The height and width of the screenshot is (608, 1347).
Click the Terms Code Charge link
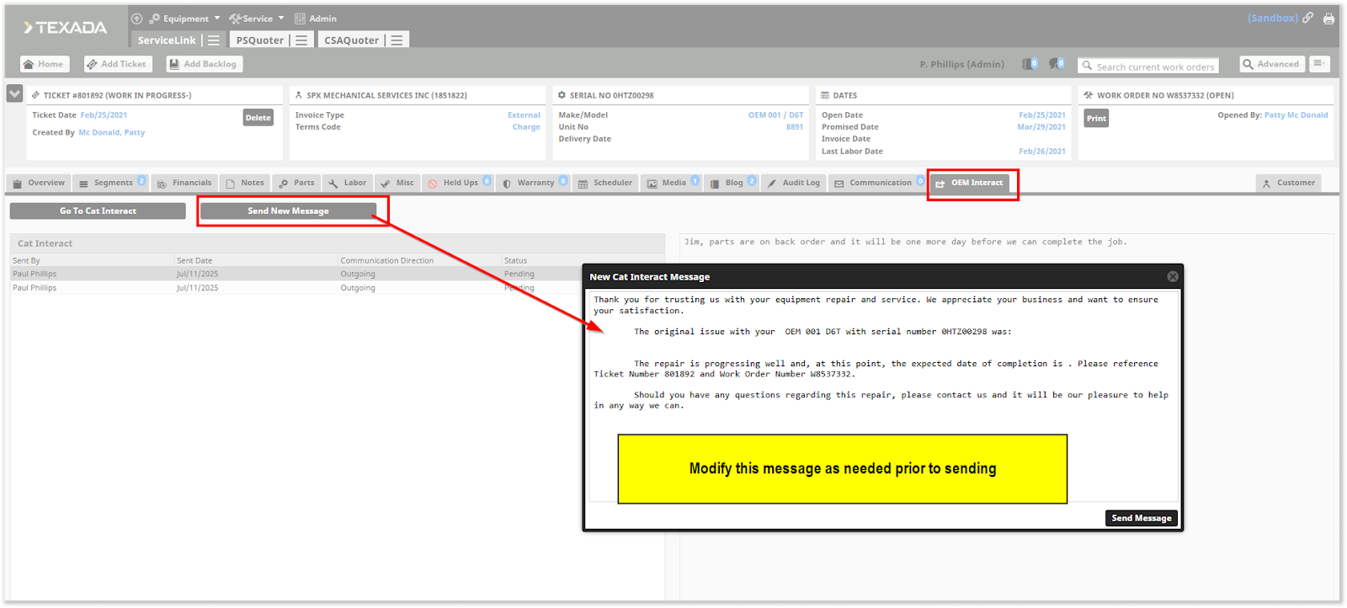coord(526,127)
